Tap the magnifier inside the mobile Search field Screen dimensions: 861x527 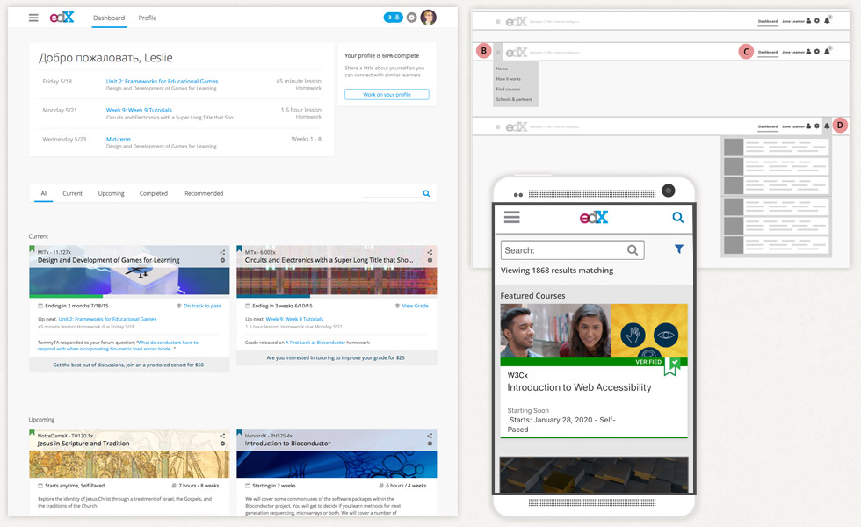pos(633,250)
